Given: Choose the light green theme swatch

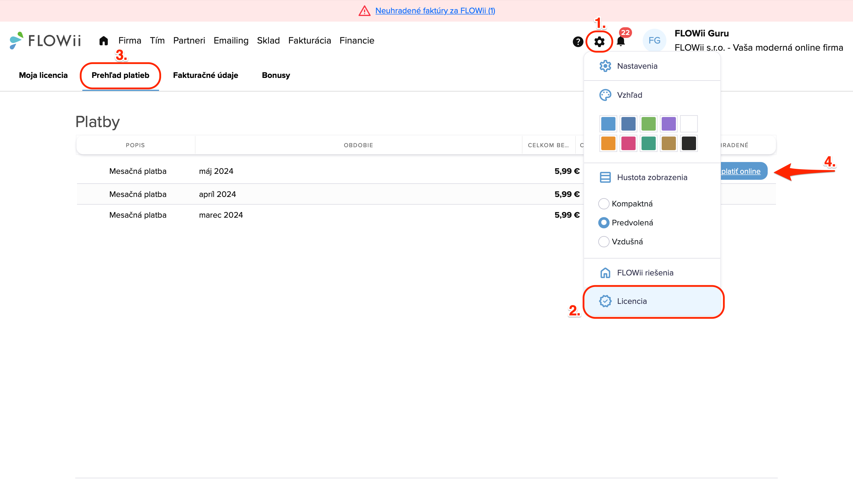Looking at the screenshot, I should 648,124.
